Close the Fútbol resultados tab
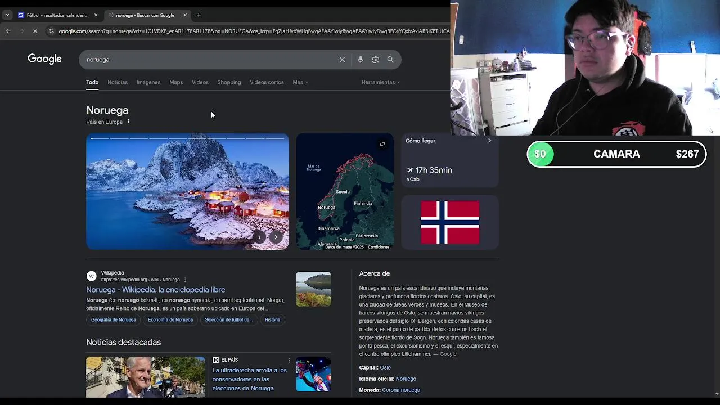 click(96, 15)
